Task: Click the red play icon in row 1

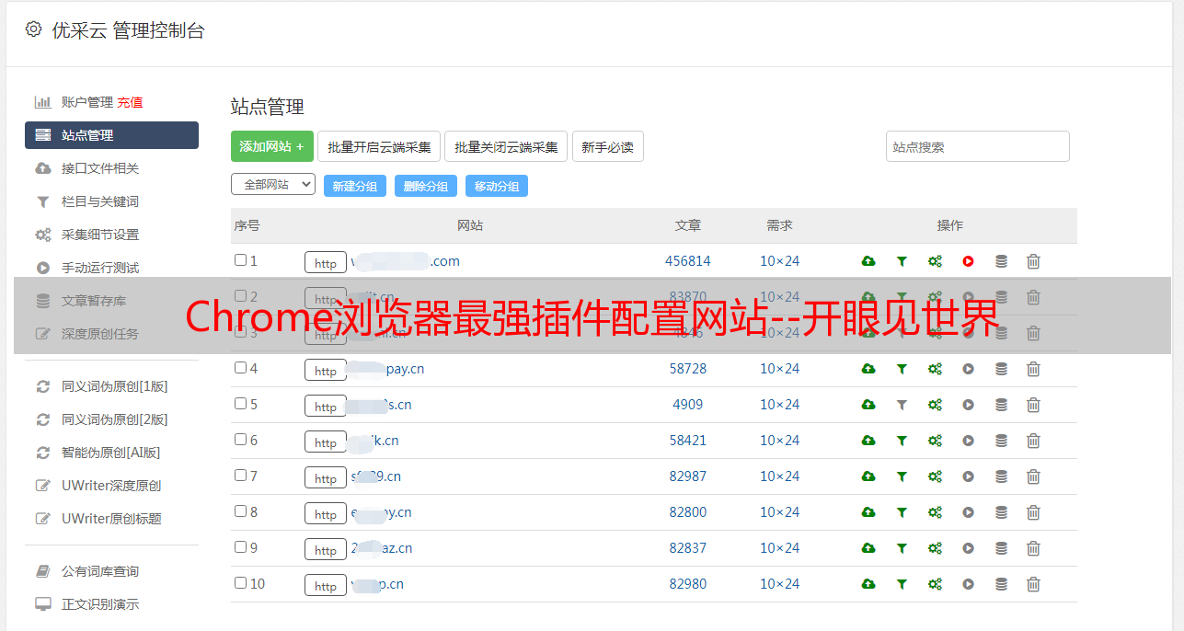Action: click(968, 261)
